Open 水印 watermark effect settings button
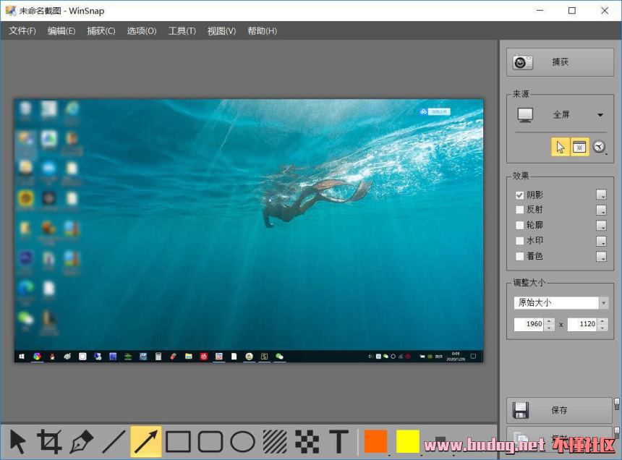The image size is (622, 460). (601, 241)
